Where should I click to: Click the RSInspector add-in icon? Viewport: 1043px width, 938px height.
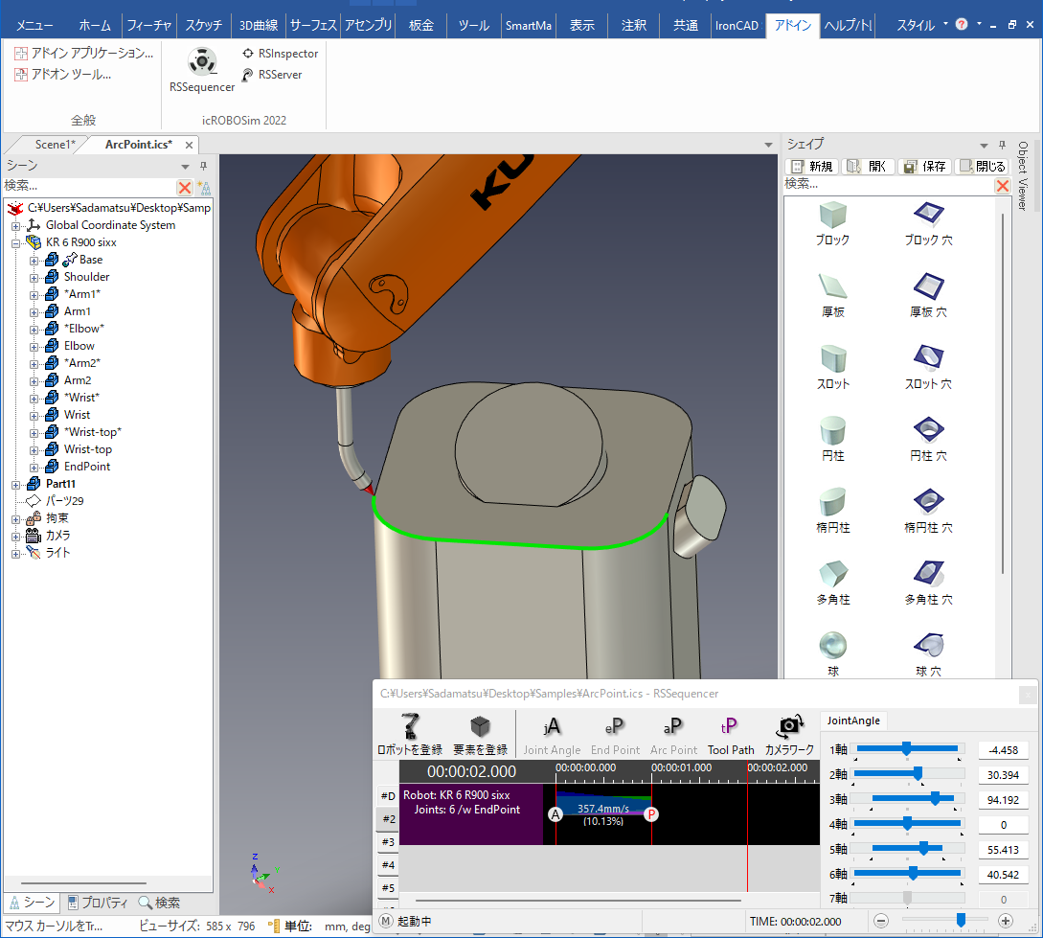click(x=248, y=55)
